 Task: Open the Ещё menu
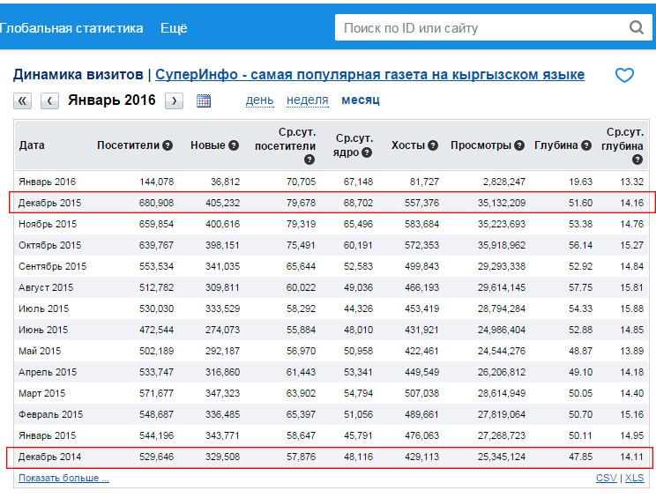(174, 28)
